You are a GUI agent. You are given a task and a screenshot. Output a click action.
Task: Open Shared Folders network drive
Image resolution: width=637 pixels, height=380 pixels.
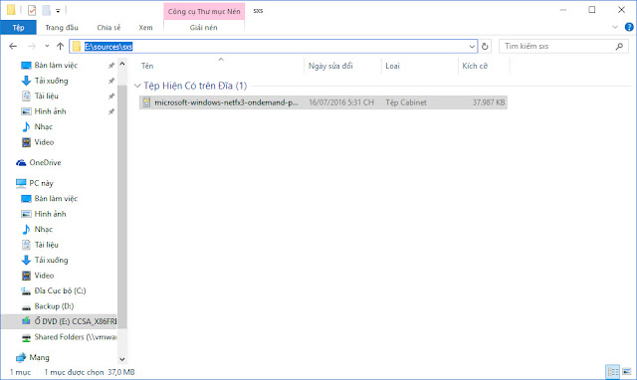click(x=76, y=337)
